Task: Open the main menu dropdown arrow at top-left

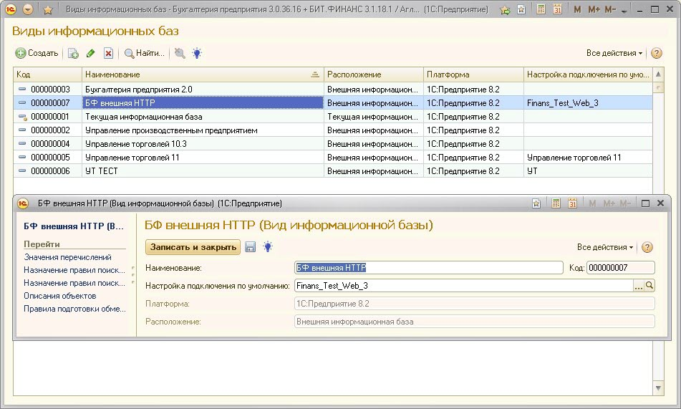Action: [x=28, y=10]
